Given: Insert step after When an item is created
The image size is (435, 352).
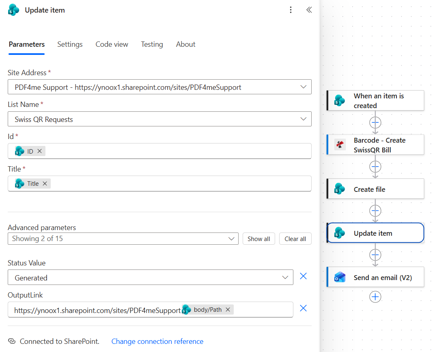Looking at the screenshot, I should point(375,122).
